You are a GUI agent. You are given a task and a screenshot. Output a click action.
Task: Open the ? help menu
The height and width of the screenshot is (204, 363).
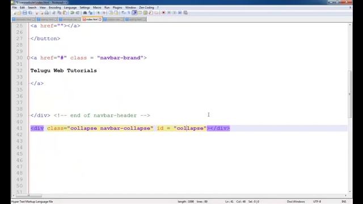pos(158,7)
